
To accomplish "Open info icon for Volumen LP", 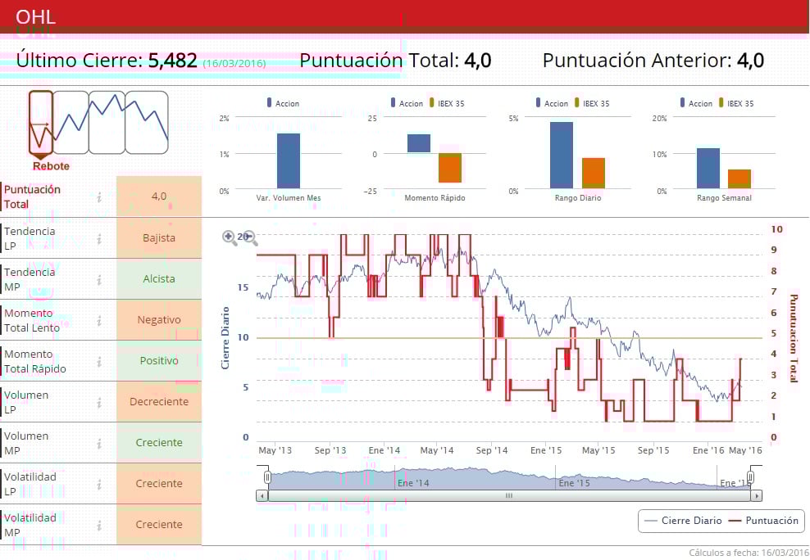I will tap(98, 402).
